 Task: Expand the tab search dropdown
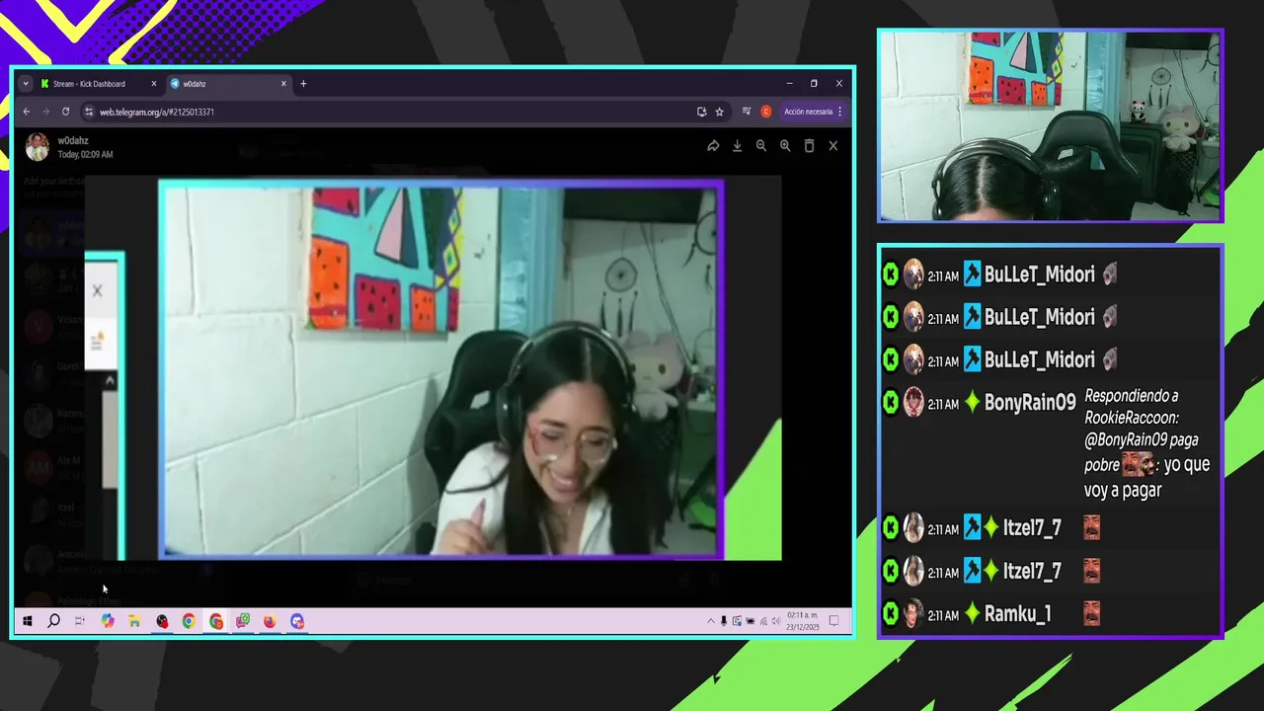(26, 84)
